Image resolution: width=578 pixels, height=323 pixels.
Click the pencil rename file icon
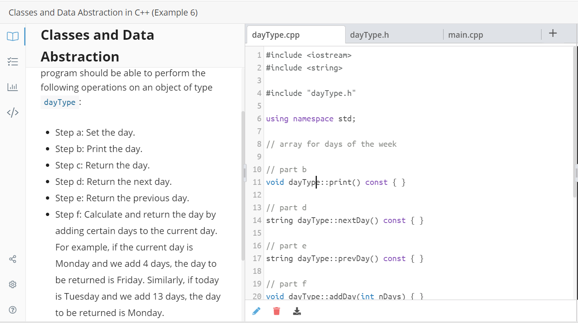pos(257,312)
